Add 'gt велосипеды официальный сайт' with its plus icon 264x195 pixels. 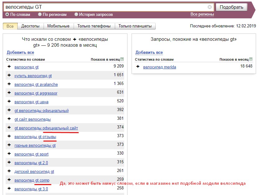coord(9,128)
